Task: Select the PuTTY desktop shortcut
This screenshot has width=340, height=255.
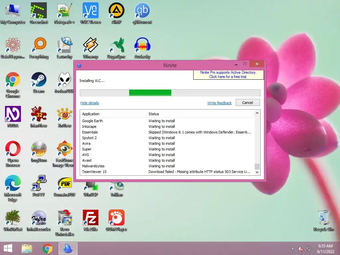Action: coord(39,186)
